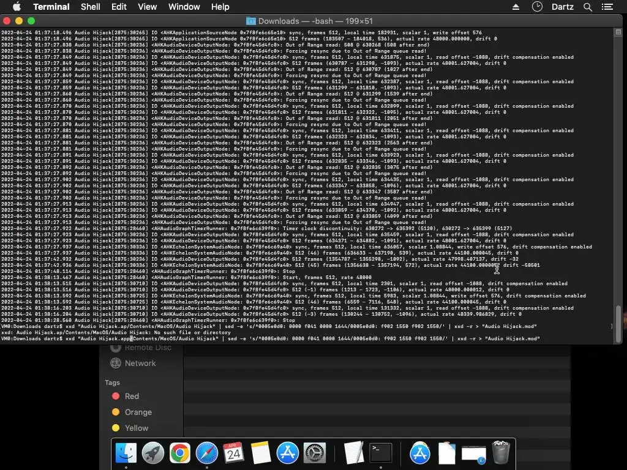Click the green zoom button of Terminal
The image size is (627, 470).
tap(31, 21)
